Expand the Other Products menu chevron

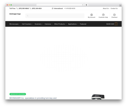point(66,24)
